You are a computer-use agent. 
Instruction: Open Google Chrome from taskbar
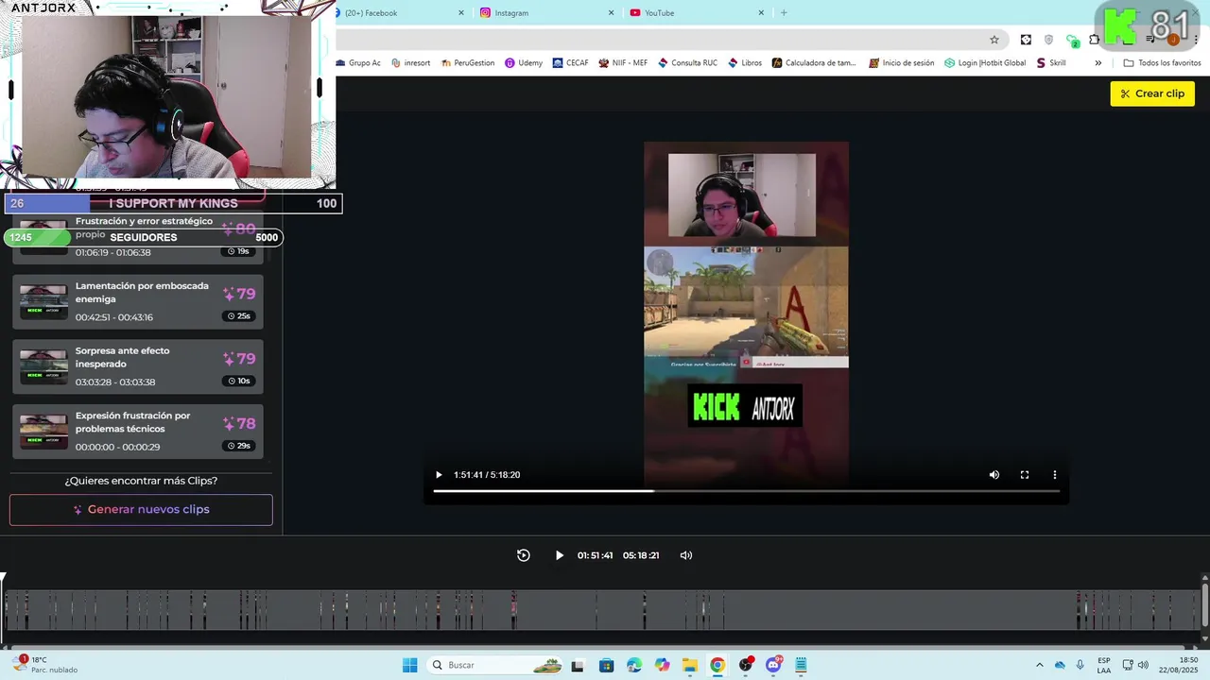coord(717,665)
